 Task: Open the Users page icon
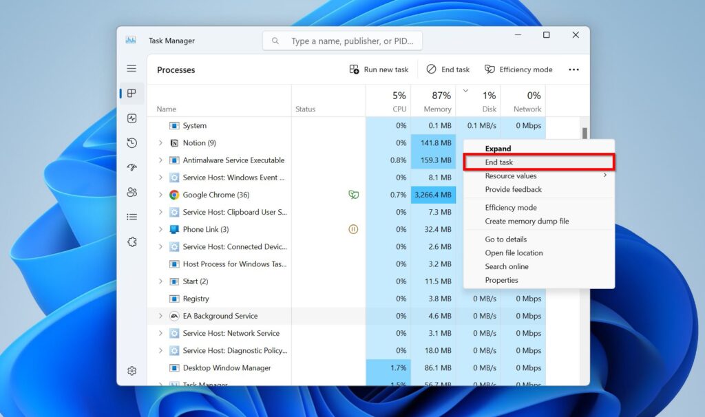(x=131, y=193)
